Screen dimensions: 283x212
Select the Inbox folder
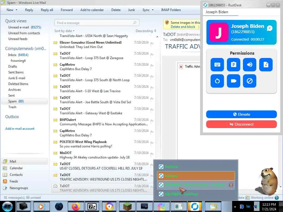pyautogui.click(x=18, y=55)
